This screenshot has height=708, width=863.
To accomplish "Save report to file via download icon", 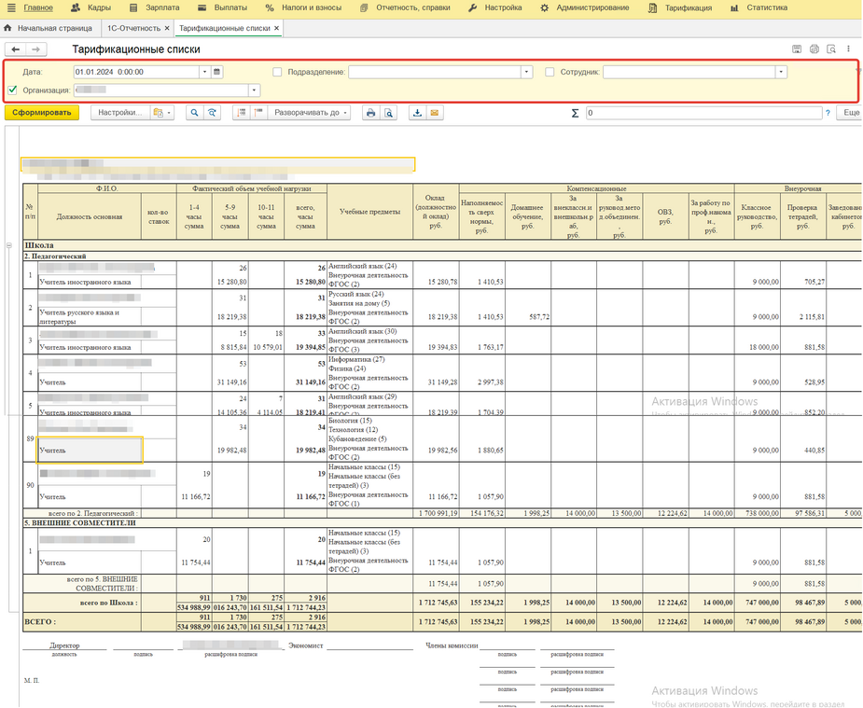I will click(417, 113).
